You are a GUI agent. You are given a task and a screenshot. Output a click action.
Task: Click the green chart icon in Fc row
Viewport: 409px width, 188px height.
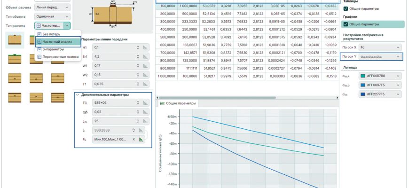[x=141, y=139]
